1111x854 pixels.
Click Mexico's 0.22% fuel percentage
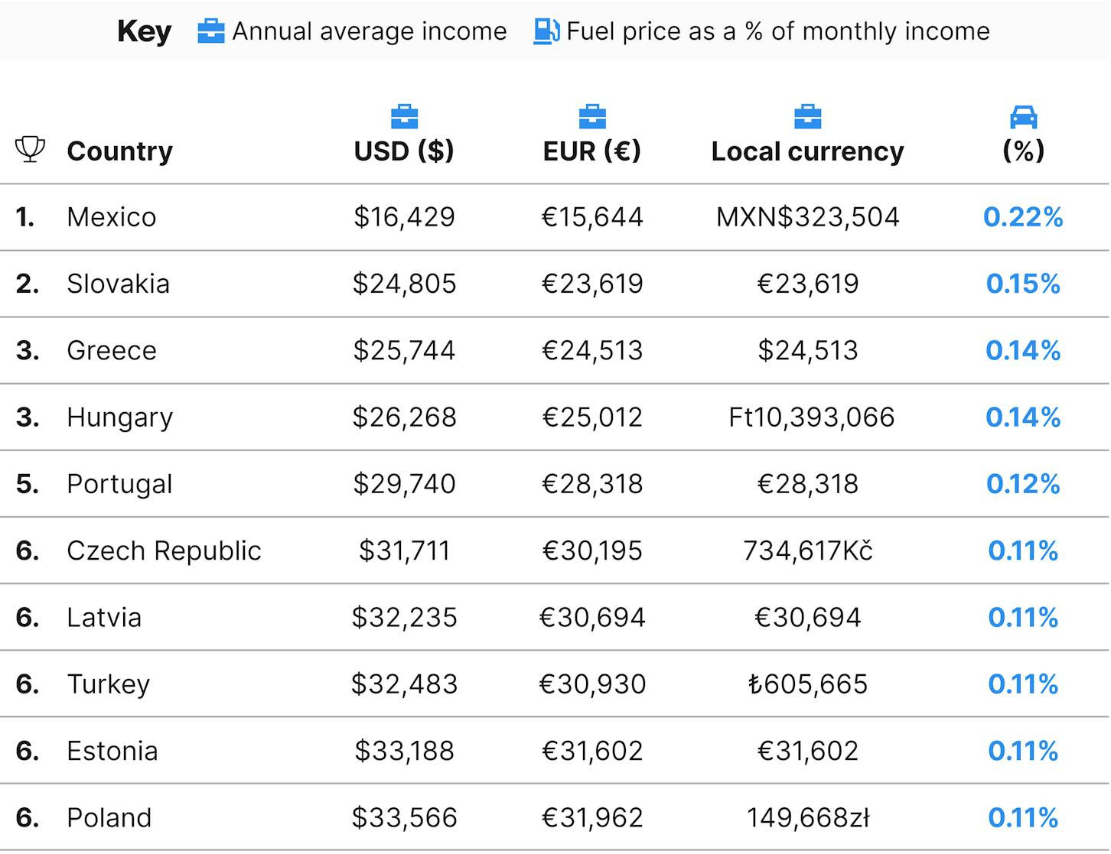1023,217
